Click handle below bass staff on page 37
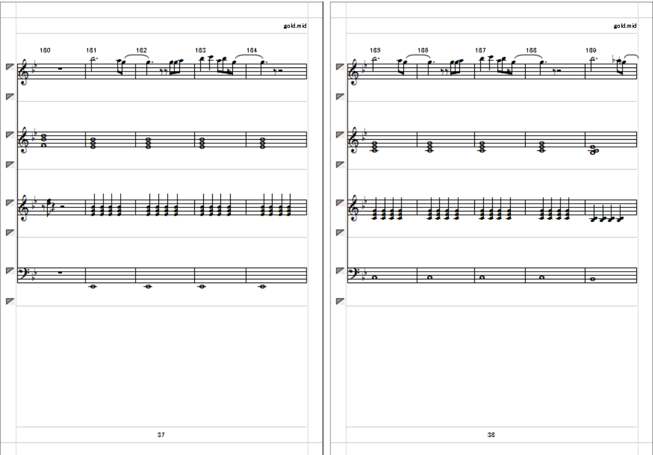This screenshot has width=653, height=455. (x=10, y=301)
